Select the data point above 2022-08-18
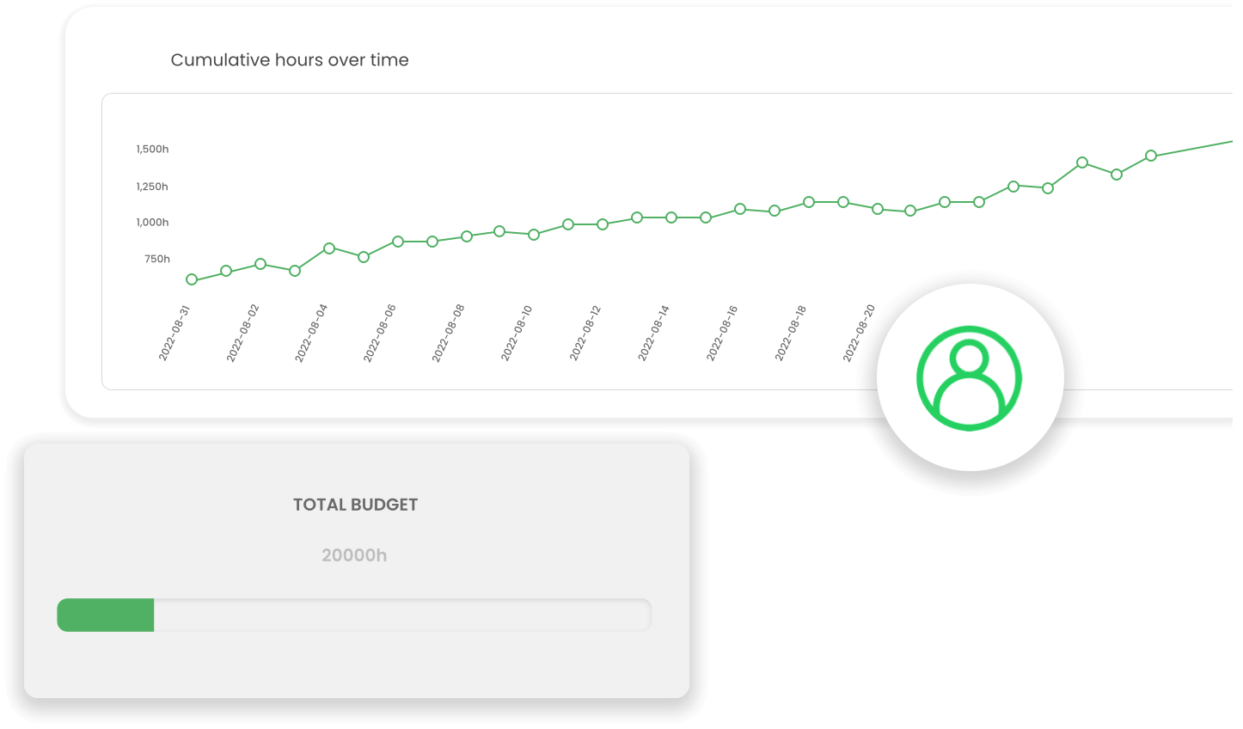This screenshot has height=729, width=1243. (809, 202)
